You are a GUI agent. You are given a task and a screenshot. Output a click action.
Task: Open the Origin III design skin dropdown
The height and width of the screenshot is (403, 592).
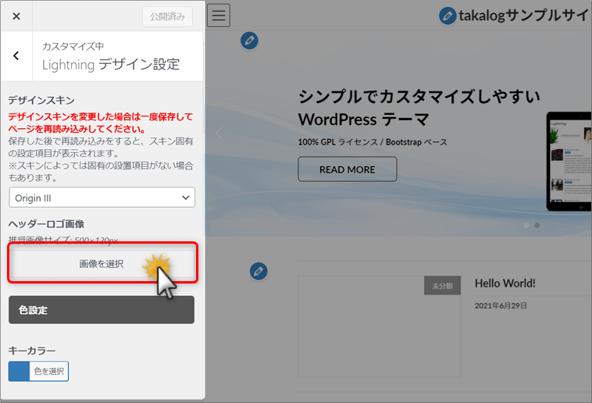tap(102, 198)
